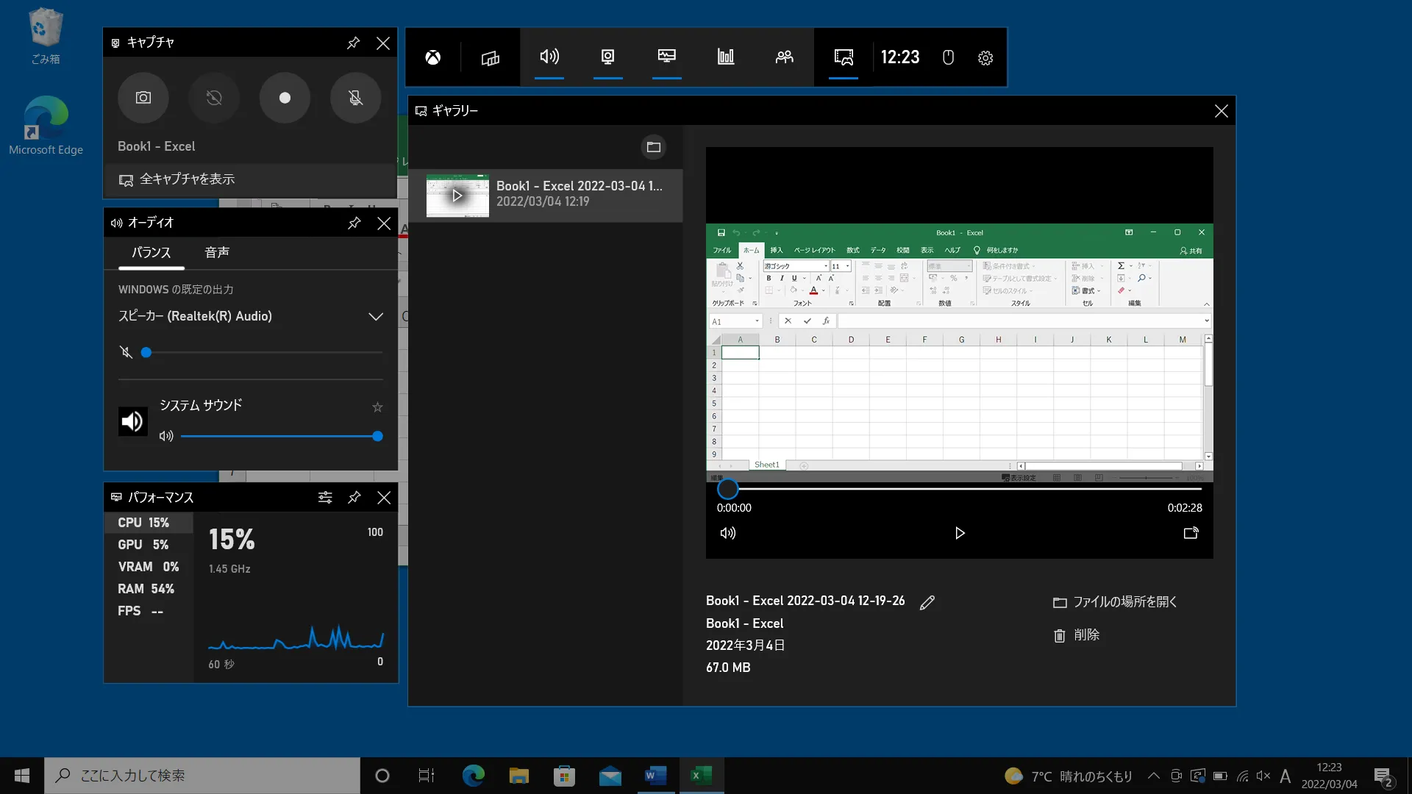Open the notification center icon
This screenshot has width=1412, height=794.
point(1383,776)
